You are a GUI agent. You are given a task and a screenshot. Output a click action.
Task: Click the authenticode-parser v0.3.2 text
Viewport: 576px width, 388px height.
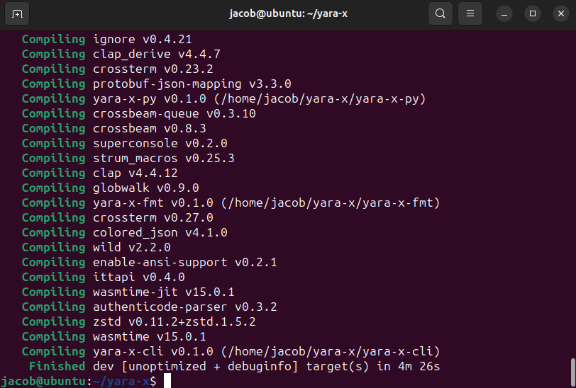[x=184, y=307]
